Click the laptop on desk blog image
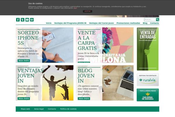This screenshot has height=117, width=175. 118,83
